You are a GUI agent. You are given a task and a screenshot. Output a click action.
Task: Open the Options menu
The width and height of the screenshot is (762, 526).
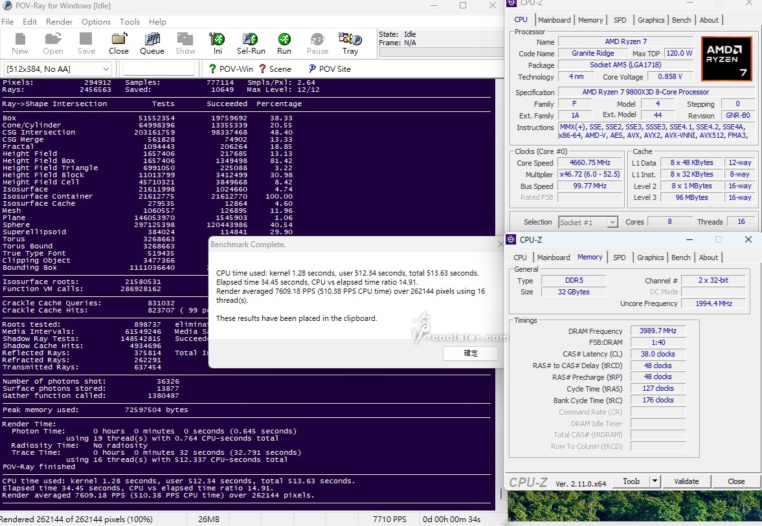coord(96,22)
